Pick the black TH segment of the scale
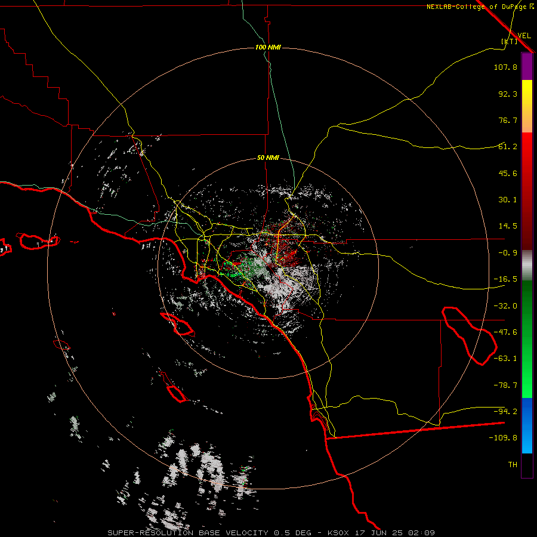Image resolution: width=537 pixels, height=537 pixels. click(x=527, y=465)
